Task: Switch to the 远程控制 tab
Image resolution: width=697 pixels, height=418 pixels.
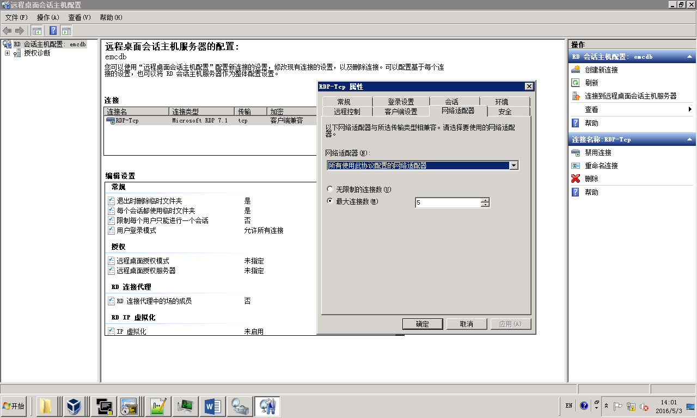Action: coord(347,112)
